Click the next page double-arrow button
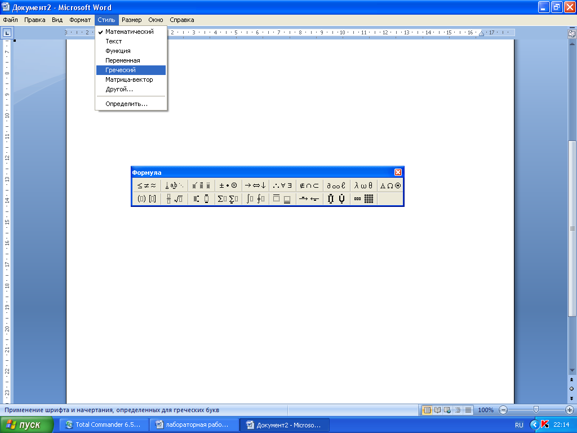 coord(571,398)
